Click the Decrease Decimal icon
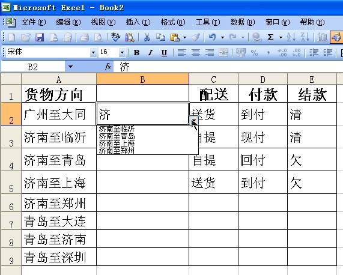 coord(296,53)
